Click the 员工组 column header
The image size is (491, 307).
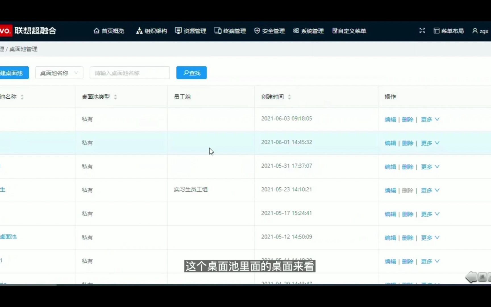(x=182, y=97)
